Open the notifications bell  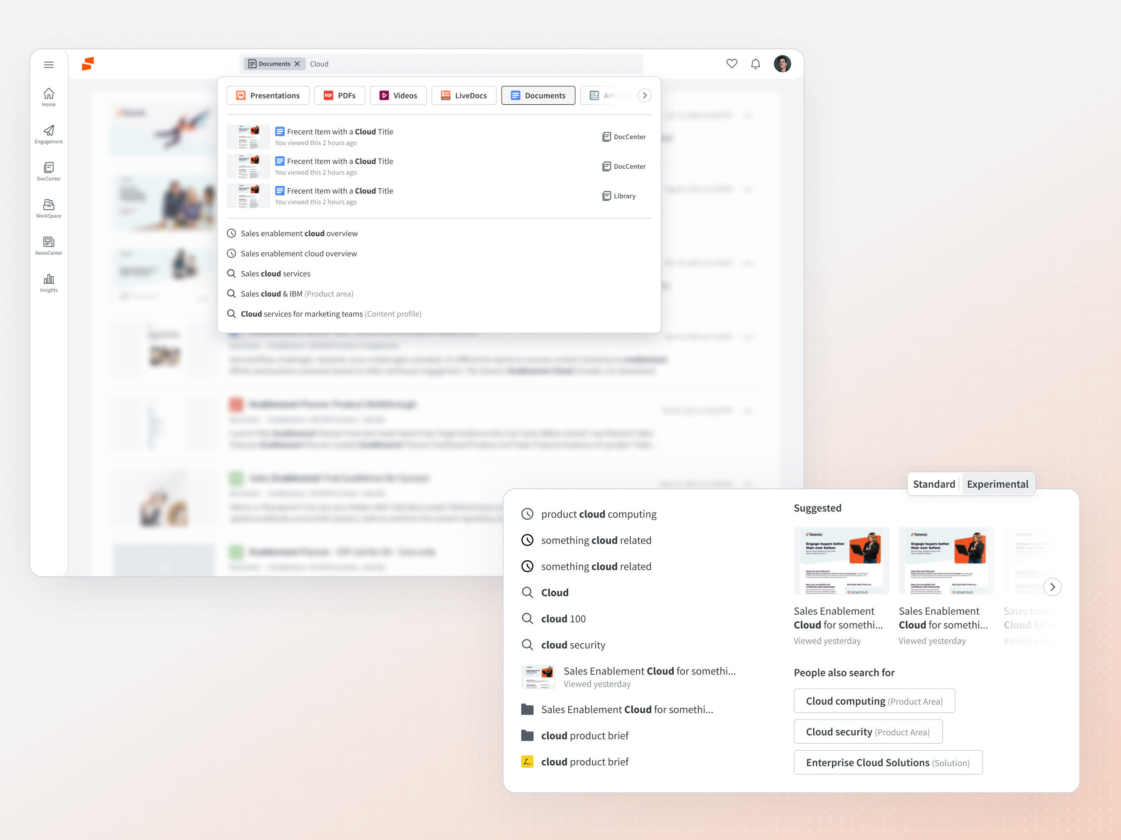755,64
